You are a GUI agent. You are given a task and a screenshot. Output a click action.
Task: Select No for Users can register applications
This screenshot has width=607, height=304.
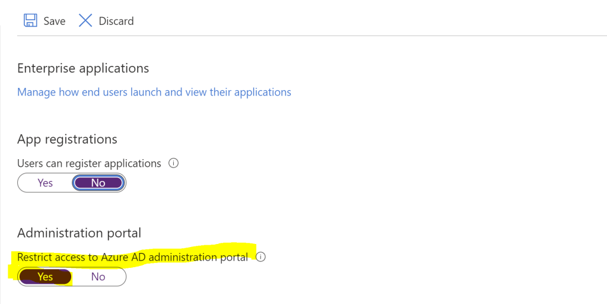98,183
